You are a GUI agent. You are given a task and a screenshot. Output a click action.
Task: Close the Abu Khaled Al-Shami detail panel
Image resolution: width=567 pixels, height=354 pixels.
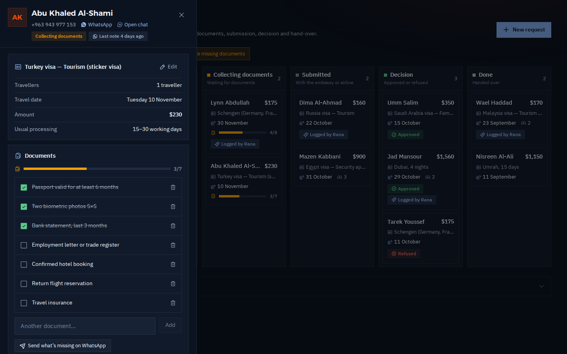pyautogui.click(x=182, y=15)
